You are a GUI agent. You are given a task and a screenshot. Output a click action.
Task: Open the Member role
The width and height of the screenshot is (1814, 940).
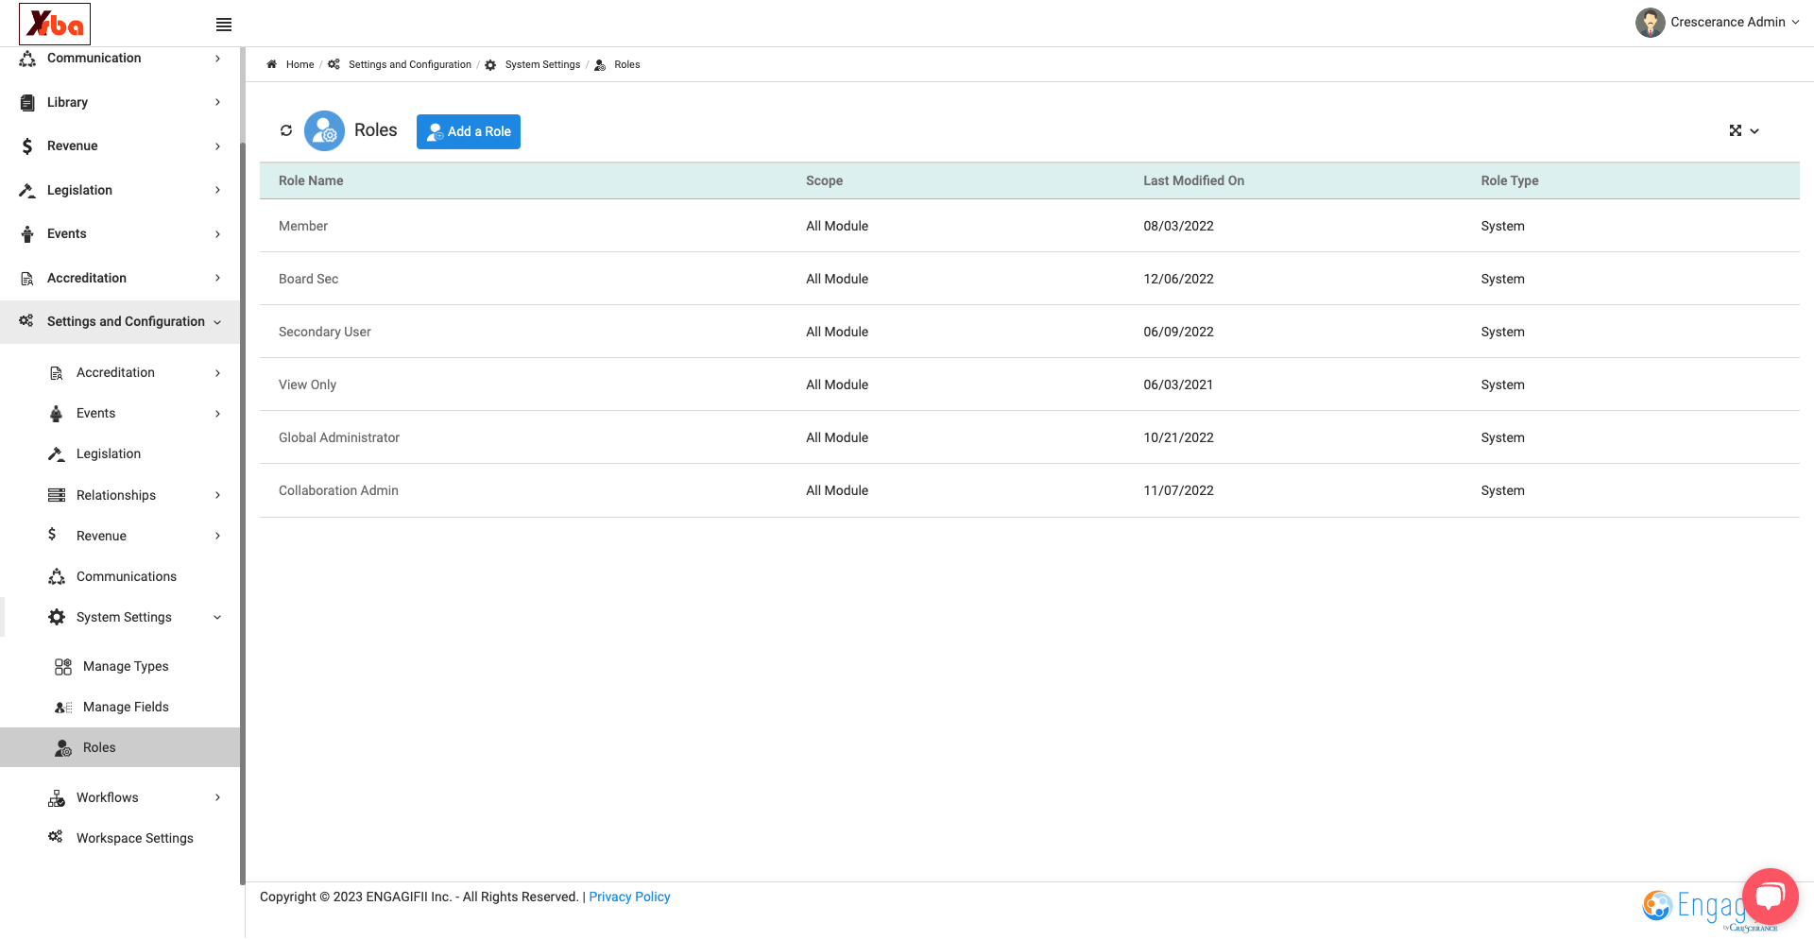(303, 226)
